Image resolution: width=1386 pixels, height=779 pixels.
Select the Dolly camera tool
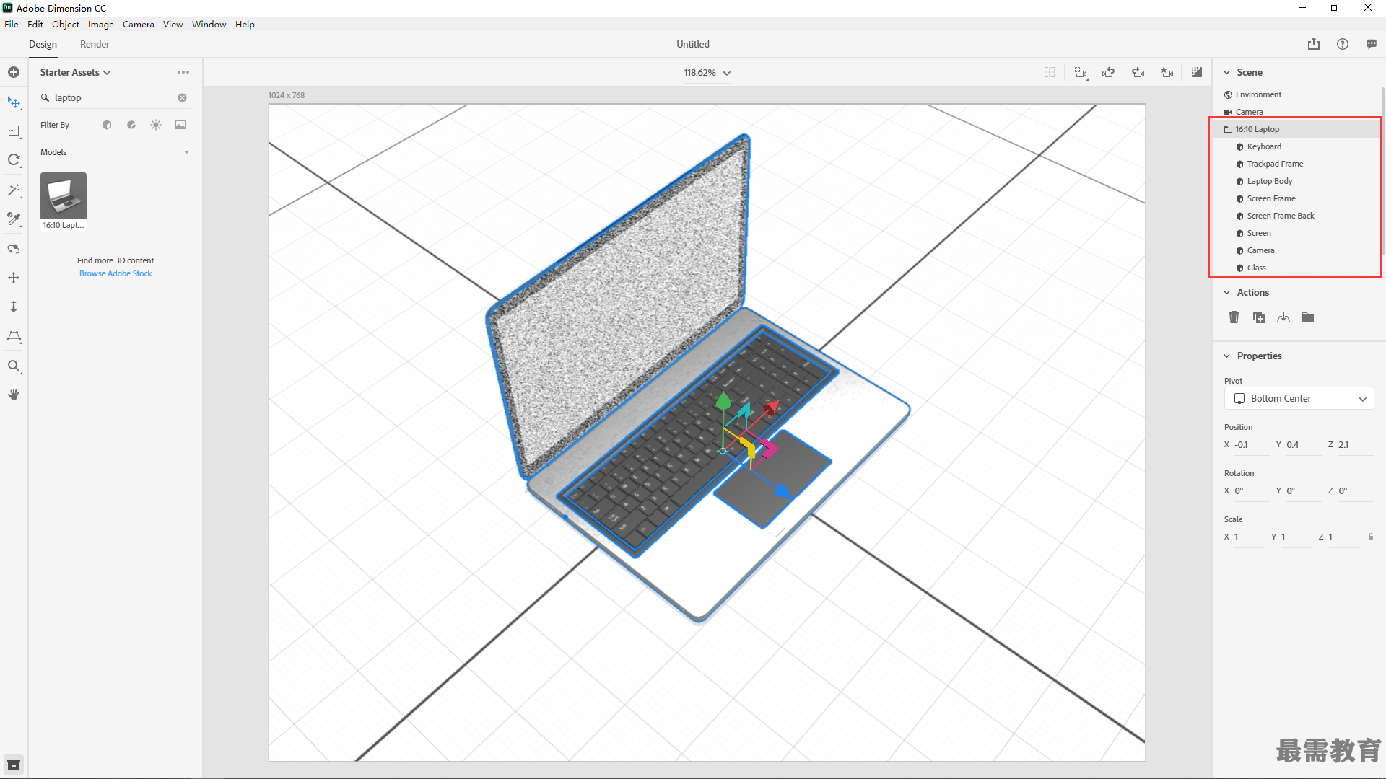(x=14, y=307)
